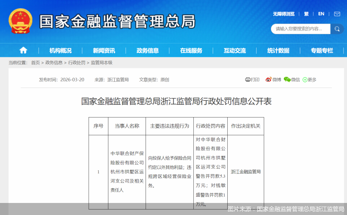This screenshot has height=215, width=347.
Task: Open the 在线服务 navigation menu
Action: (x=191, y=50)
